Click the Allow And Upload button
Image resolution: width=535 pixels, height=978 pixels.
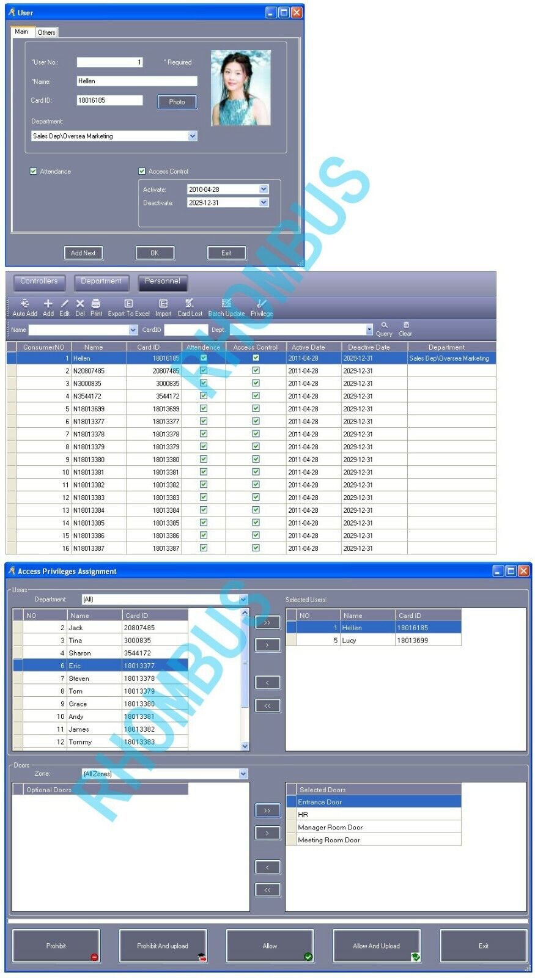[x=376, y=946]
